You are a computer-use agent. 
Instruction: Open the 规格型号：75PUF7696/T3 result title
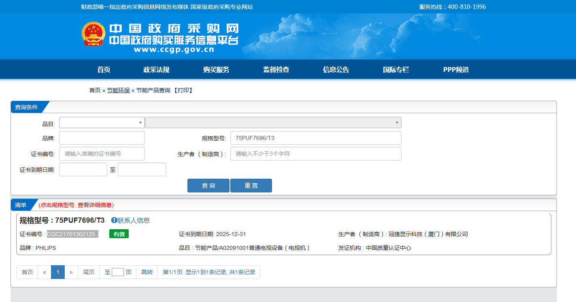[x=62, y=220]
